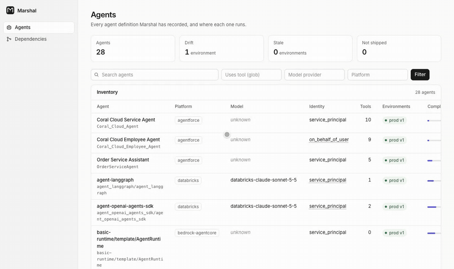Click on_behalf_of_user identity for Coral Cloud Employee Agent
This screenshot has height=269, width=454.
click(x=329, y=139)
